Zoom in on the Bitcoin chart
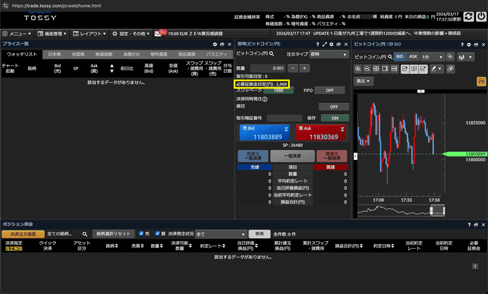This screenshot has width=488, height=294. (x=358, y=69)
